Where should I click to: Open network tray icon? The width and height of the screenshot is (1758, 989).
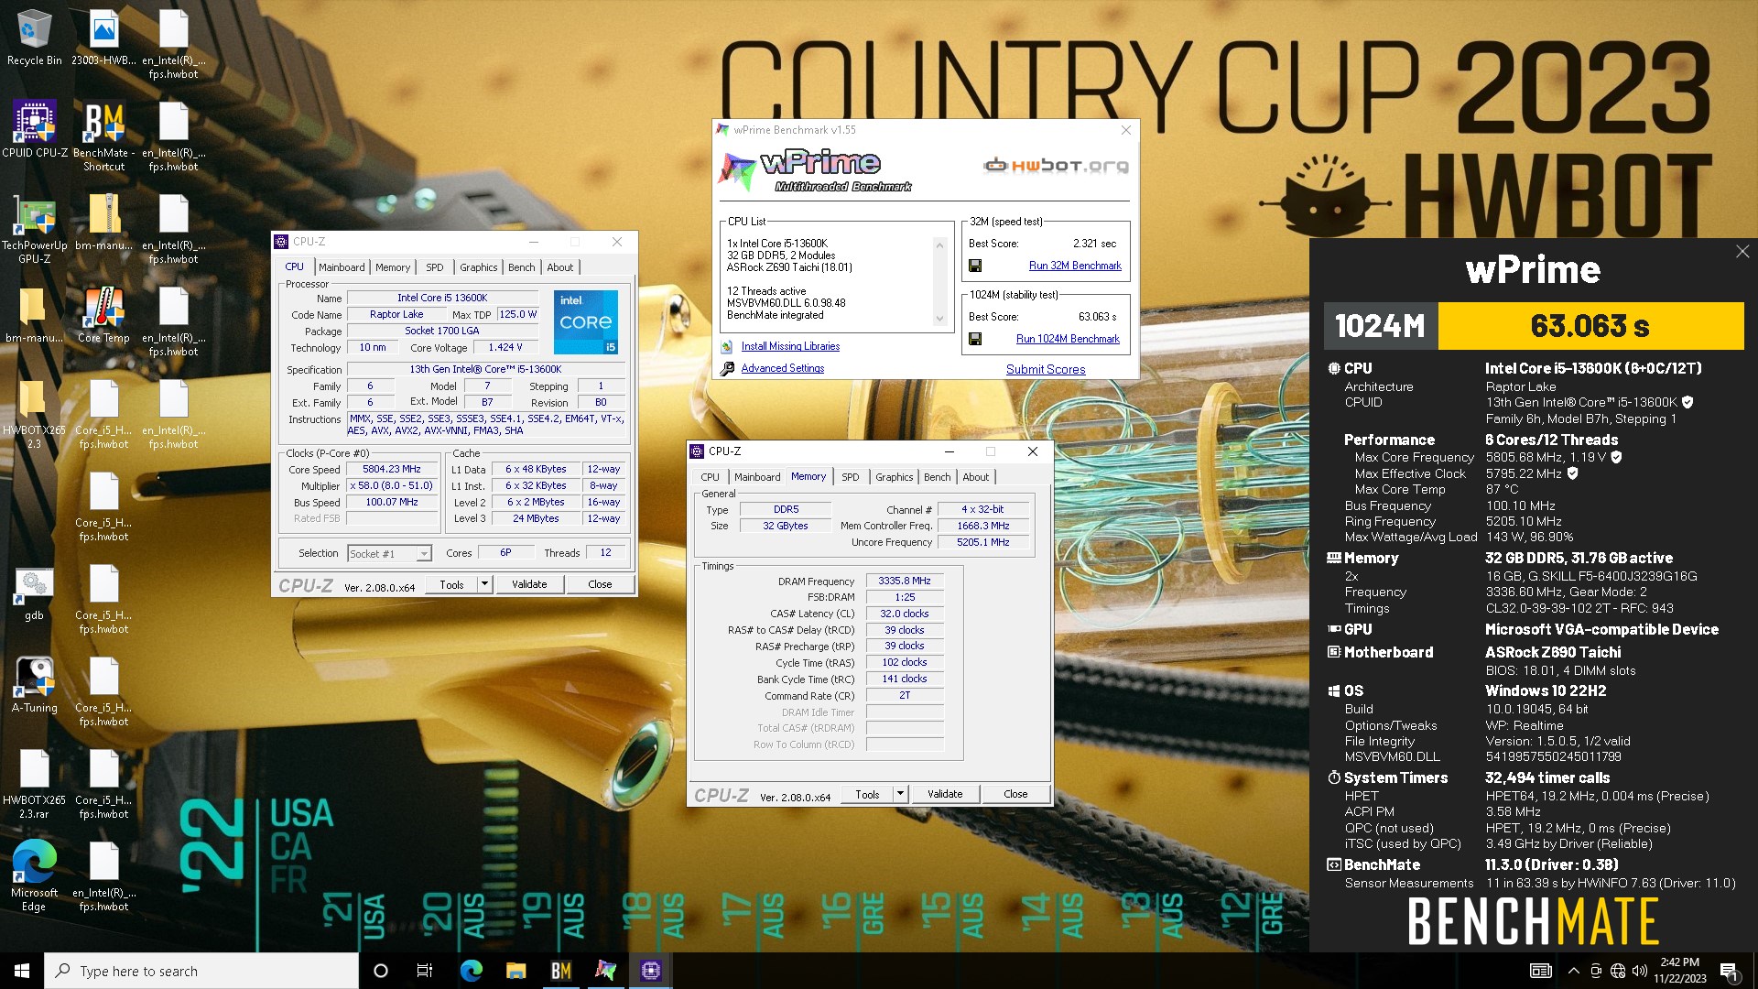click(1618, 971)
